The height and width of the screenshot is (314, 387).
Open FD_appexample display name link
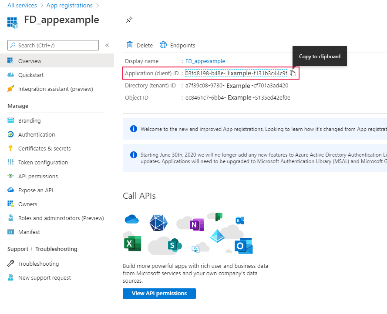205,61
